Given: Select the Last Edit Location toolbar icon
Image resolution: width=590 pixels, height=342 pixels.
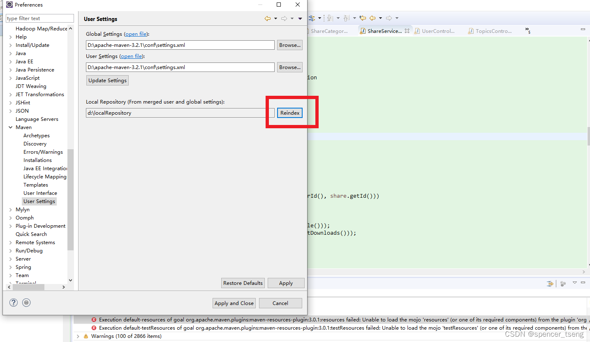Looking at the screenshot, I should [x=363, y=18].
